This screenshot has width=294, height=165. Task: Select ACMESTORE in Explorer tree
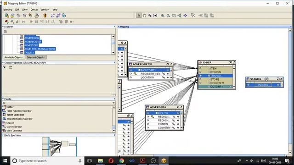point(31,45)
